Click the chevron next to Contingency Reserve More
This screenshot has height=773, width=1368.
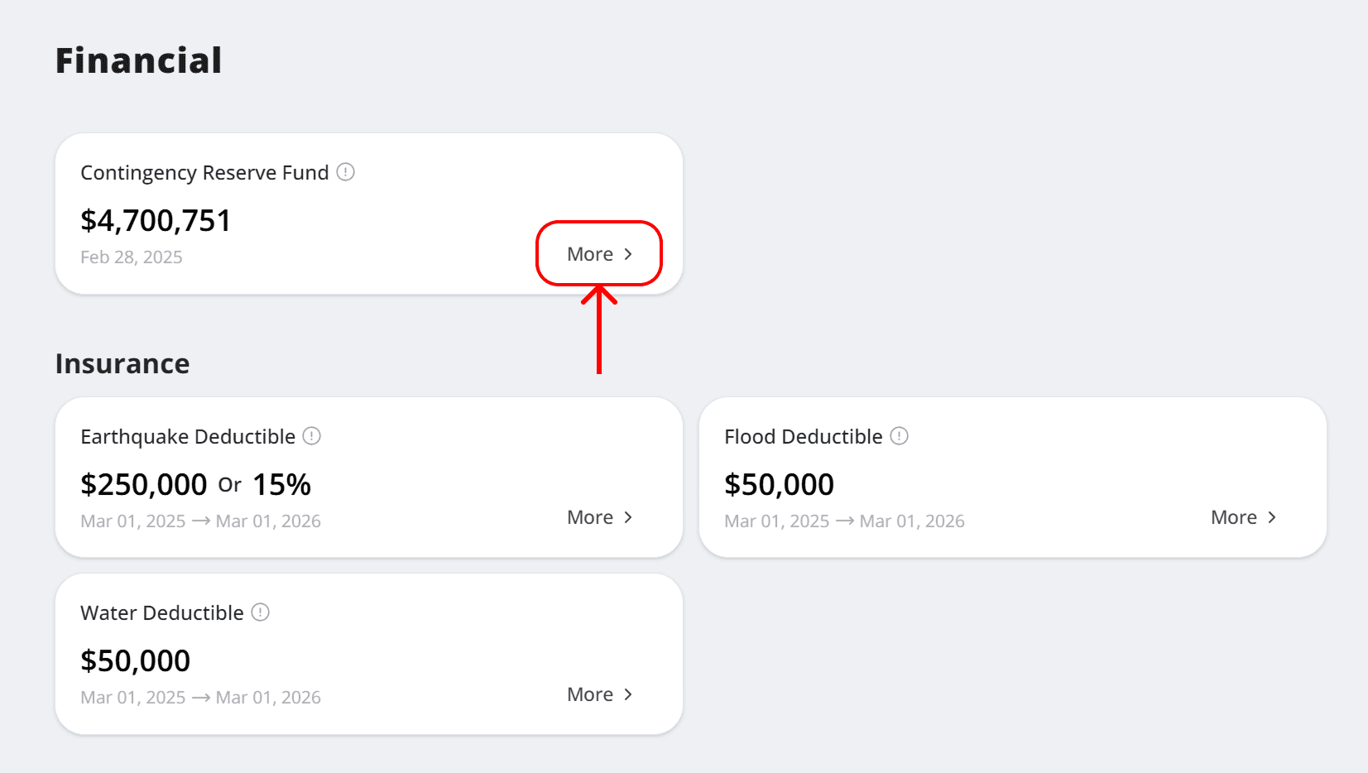tap(629, 254)
